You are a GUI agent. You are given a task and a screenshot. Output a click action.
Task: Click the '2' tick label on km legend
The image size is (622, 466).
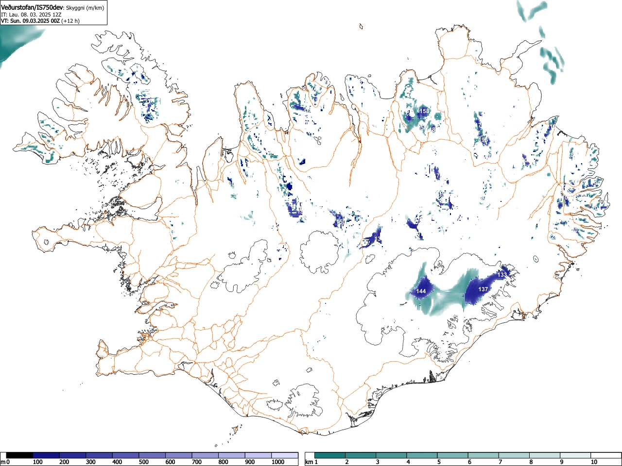click(x=347, y=462)
